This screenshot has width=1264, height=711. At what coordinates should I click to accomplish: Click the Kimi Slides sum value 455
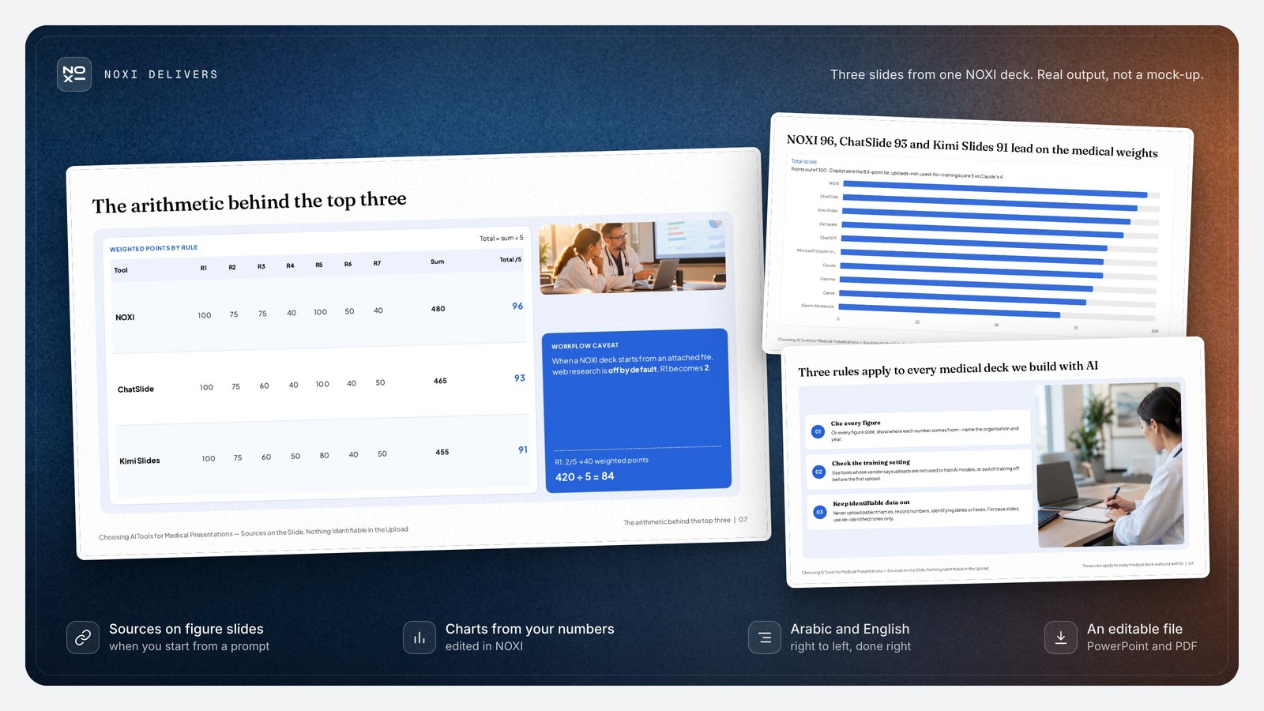pos(442,453)
